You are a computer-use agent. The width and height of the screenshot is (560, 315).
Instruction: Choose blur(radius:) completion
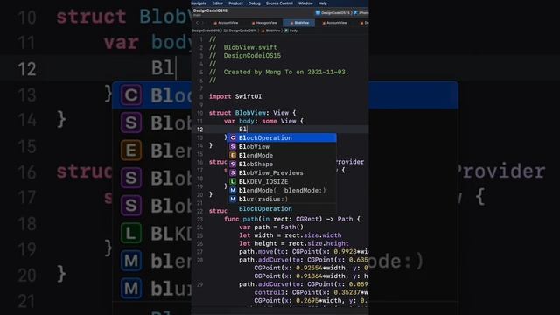tap(282, 199)
